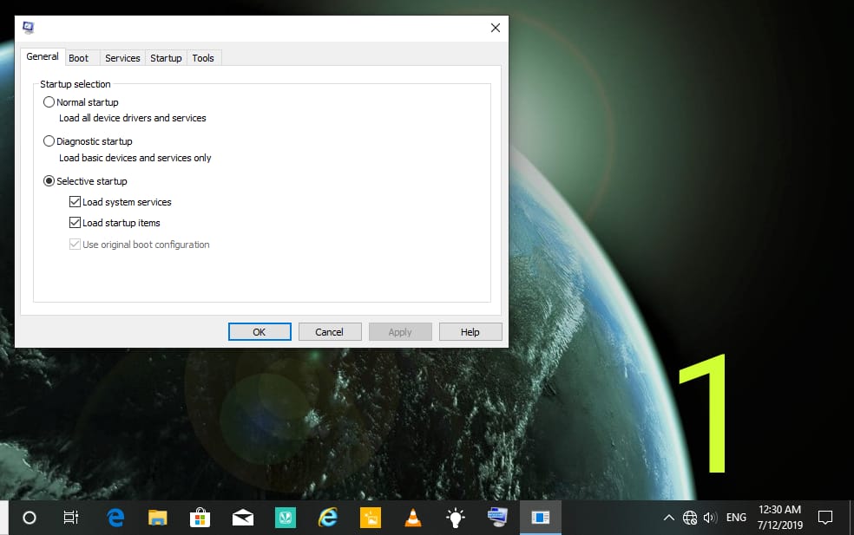Open the Tips lightbulb app on taskbar
The image size is (854, 535).
[x=456, y=518]
